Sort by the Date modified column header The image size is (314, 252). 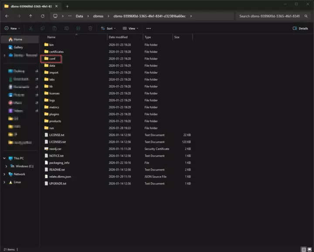[x=118, y=37]
